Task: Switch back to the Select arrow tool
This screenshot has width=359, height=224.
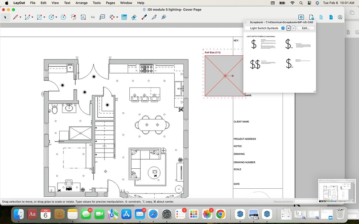Action: point(5,16)
